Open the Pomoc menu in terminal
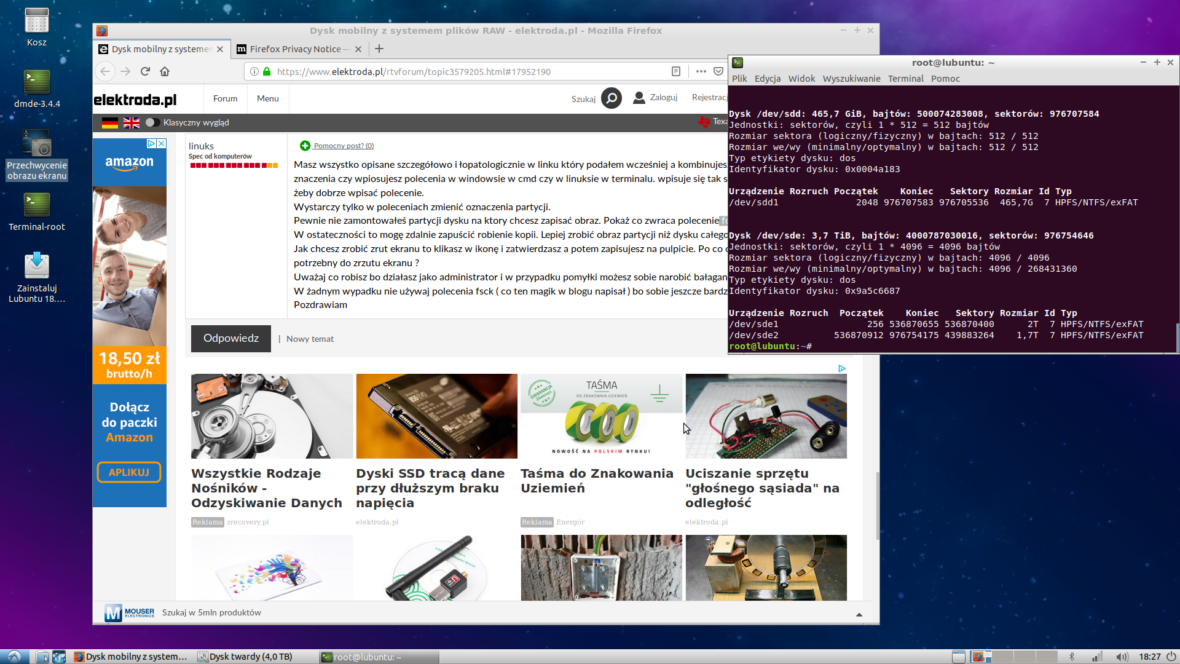Screen dimensions: 1180x664 (945, 79)
